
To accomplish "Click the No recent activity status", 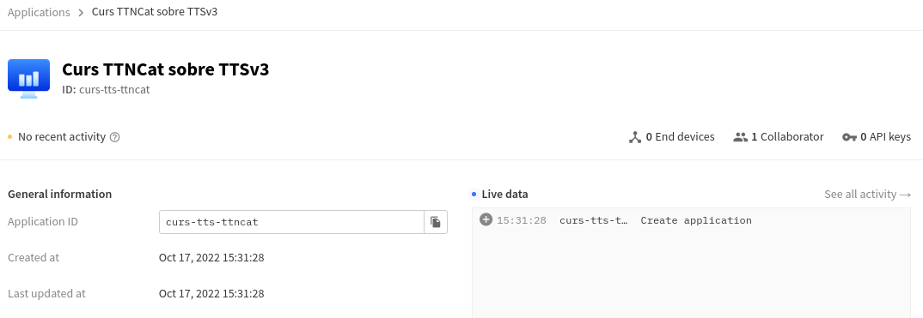I will (62, 137).
